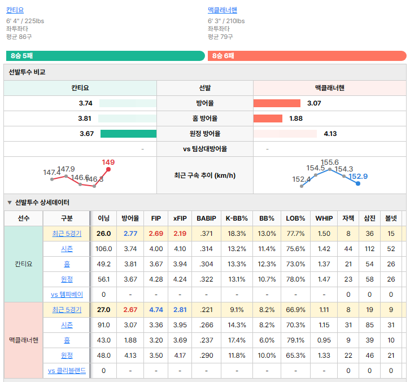This screenshot has height=382, width=410.
Task: Click 칸티요's recent ERA value 2.77
Action: point(130,234)
